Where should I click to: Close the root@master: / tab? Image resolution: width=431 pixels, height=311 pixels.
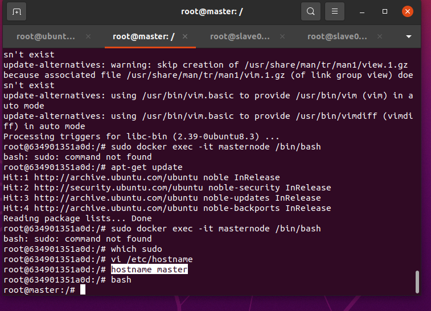[x=185, y=36]
